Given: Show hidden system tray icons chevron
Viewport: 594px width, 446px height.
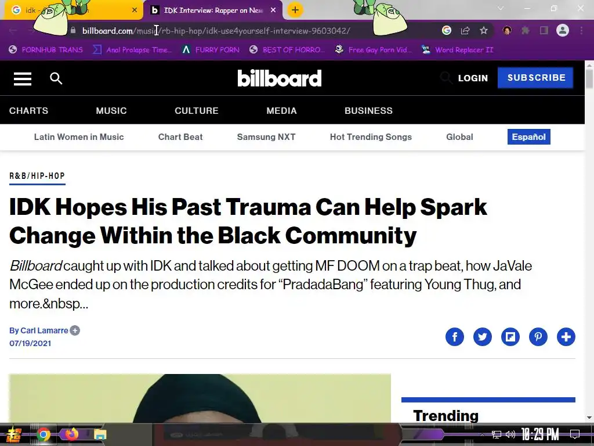Looking at the screenshot, I should 482,434.
